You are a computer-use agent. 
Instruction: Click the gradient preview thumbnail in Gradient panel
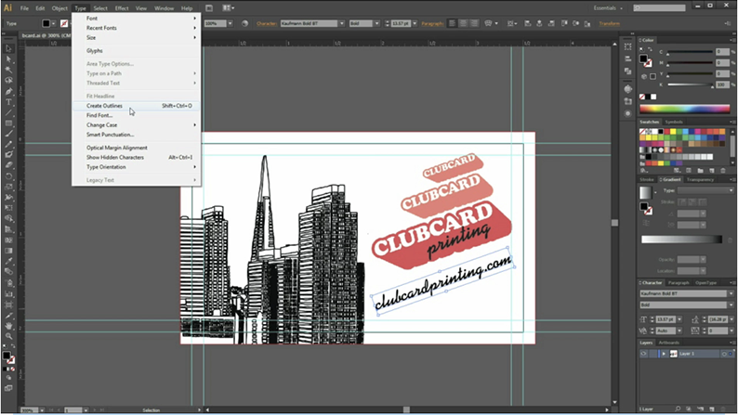pyautogui.click(x=645, y=192)
